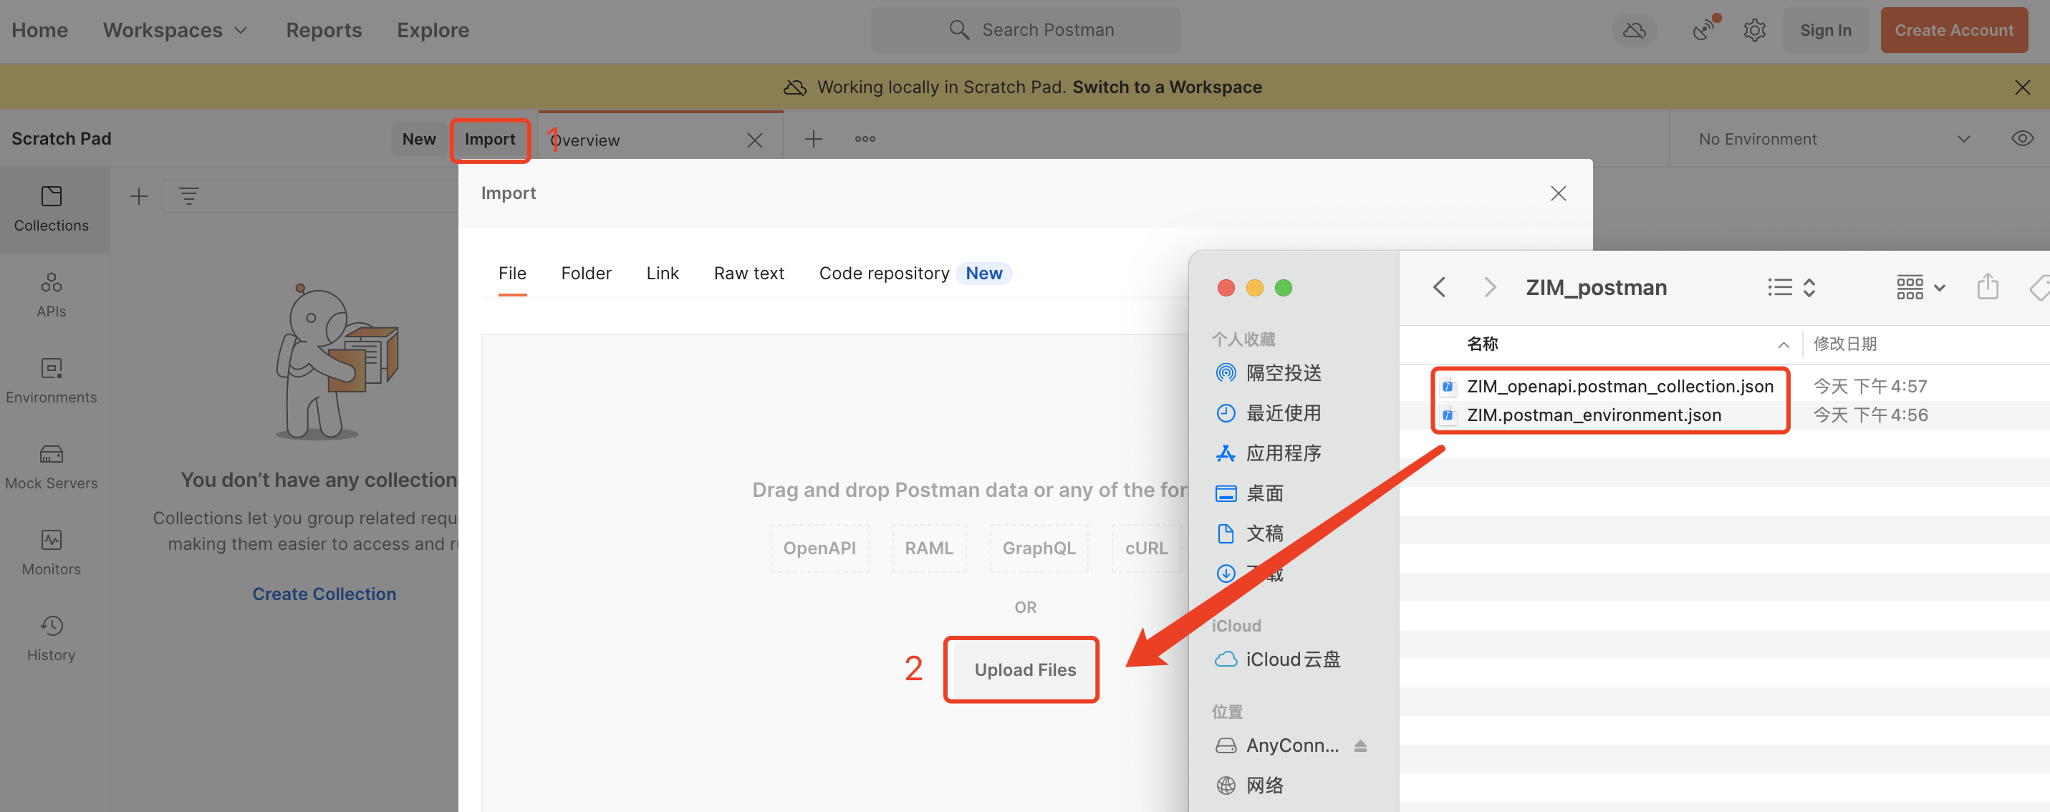
Task: Click the plus to create new collection
Action: coord(138,195)
